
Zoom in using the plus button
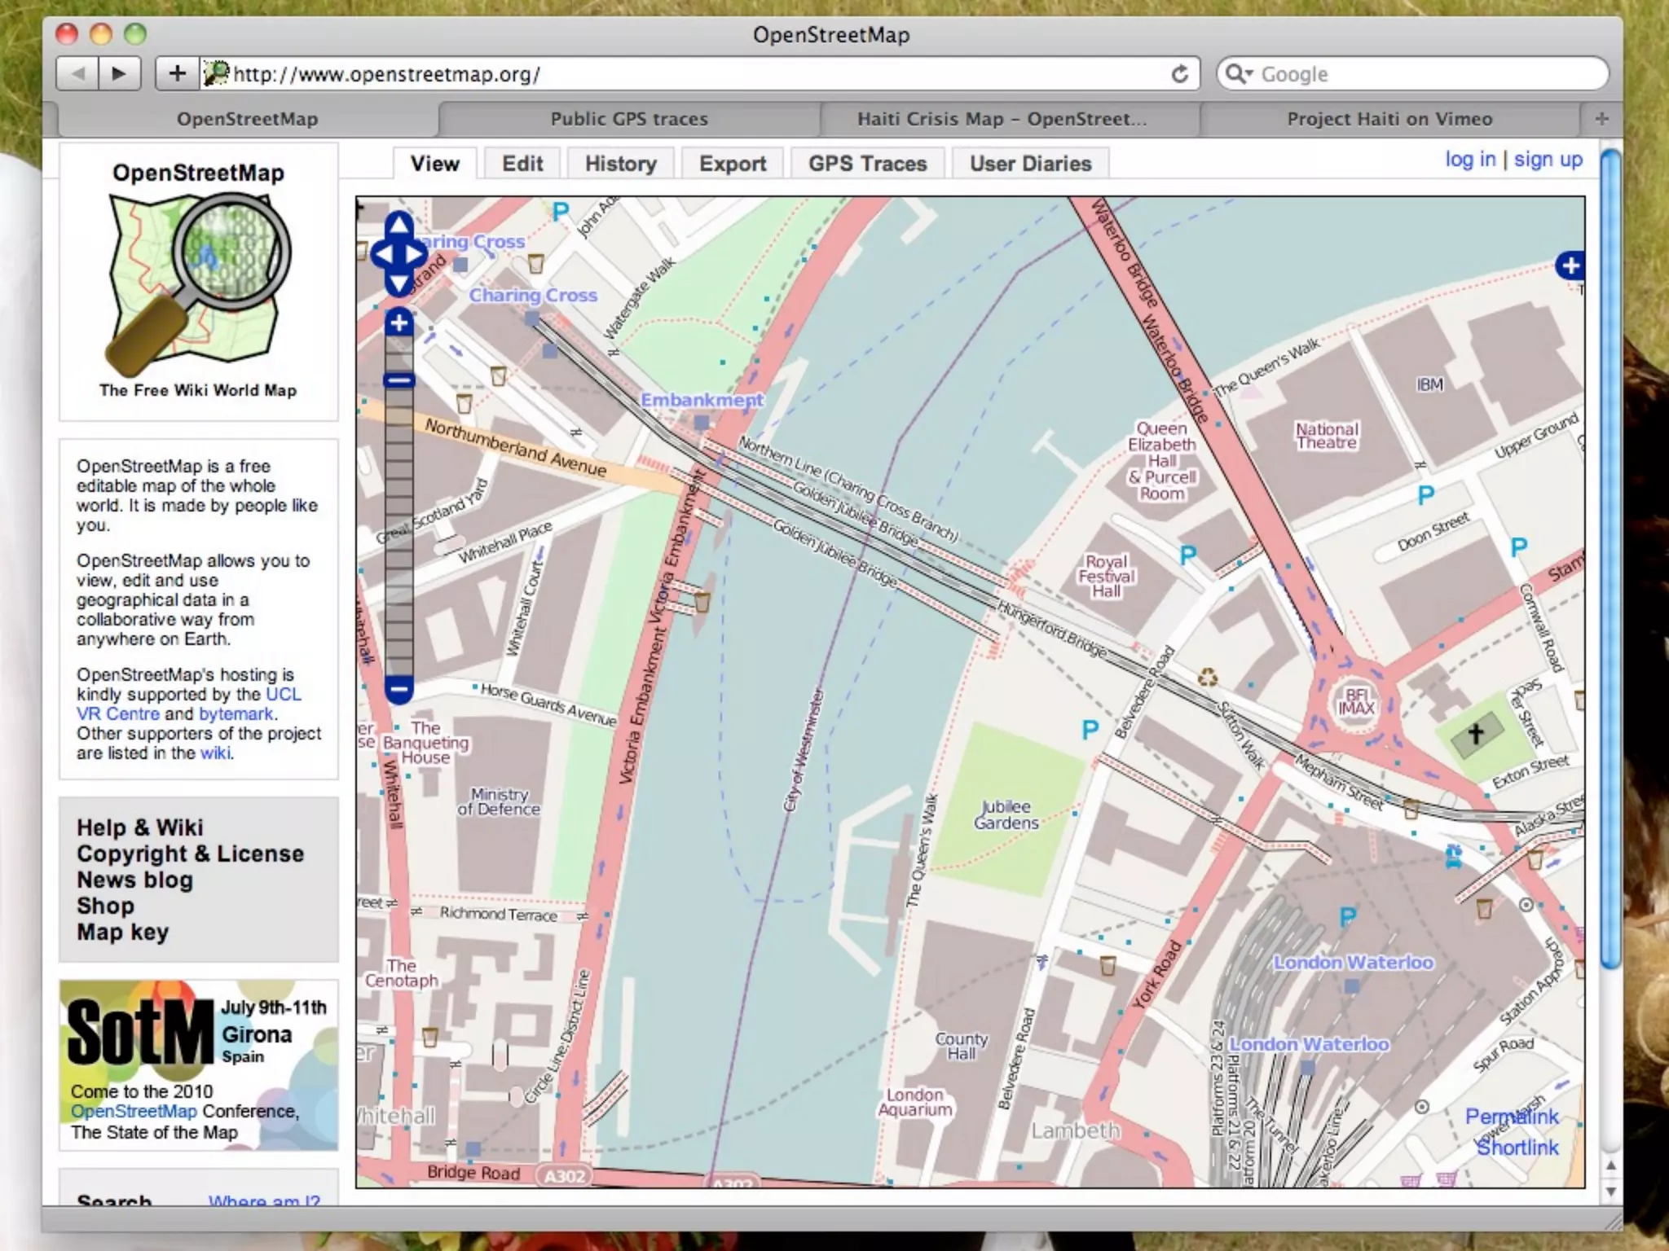[x=399, y=323]
